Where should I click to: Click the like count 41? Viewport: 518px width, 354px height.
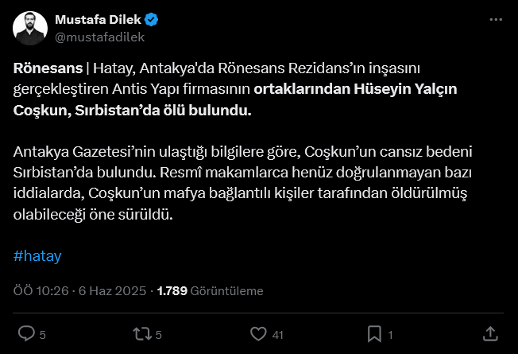[x=277, y=334]
